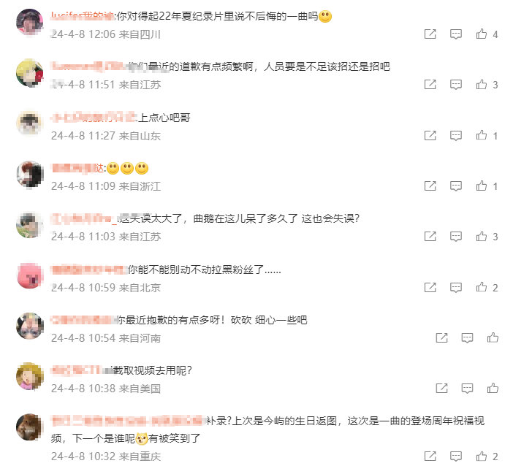This screenshot has height=466, width=513.
Task: Like the 10:32 comment from 重庆
Action: 482,456
